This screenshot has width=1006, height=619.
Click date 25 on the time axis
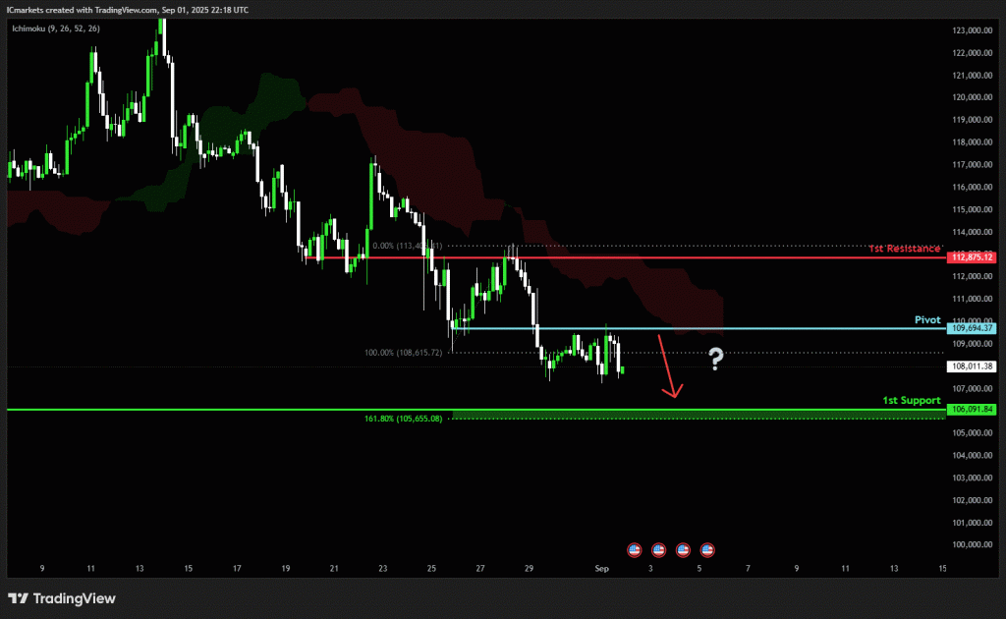(x=431, y=568)
